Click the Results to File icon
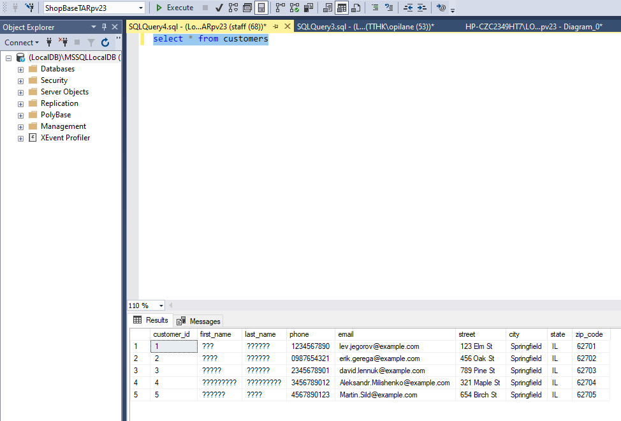Image resolution: width=621 pixels, height=421 pixels. point(356,8)
